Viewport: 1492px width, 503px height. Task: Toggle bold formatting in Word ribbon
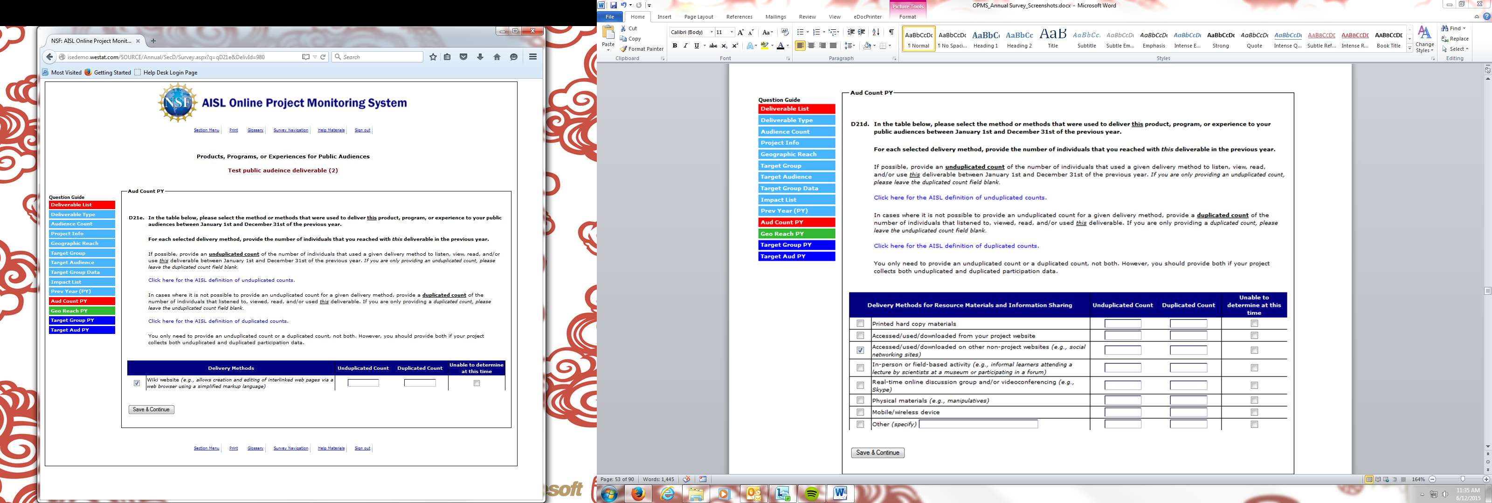(674, 46)
